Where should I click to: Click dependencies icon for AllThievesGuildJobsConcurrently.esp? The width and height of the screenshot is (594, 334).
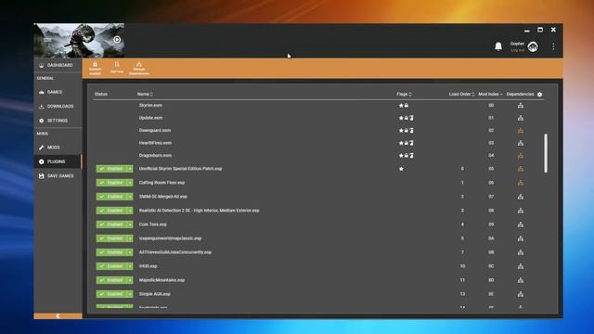point(521,252)
